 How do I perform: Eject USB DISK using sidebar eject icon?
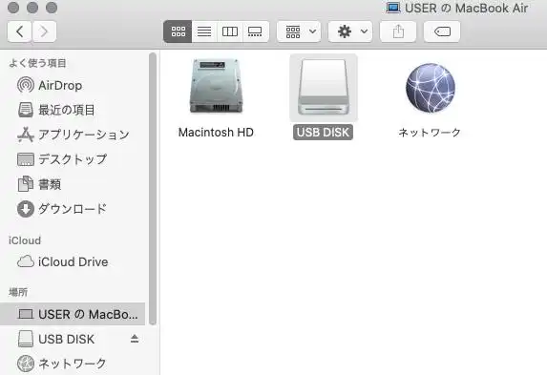pyautogui.click(x=135, y=339)
